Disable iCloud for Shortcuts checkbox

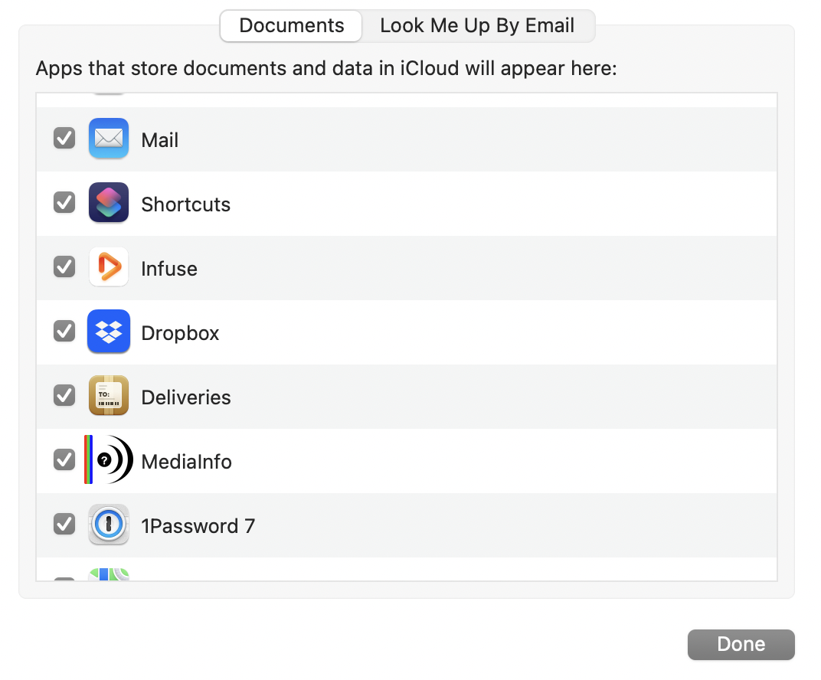point(64,203)
